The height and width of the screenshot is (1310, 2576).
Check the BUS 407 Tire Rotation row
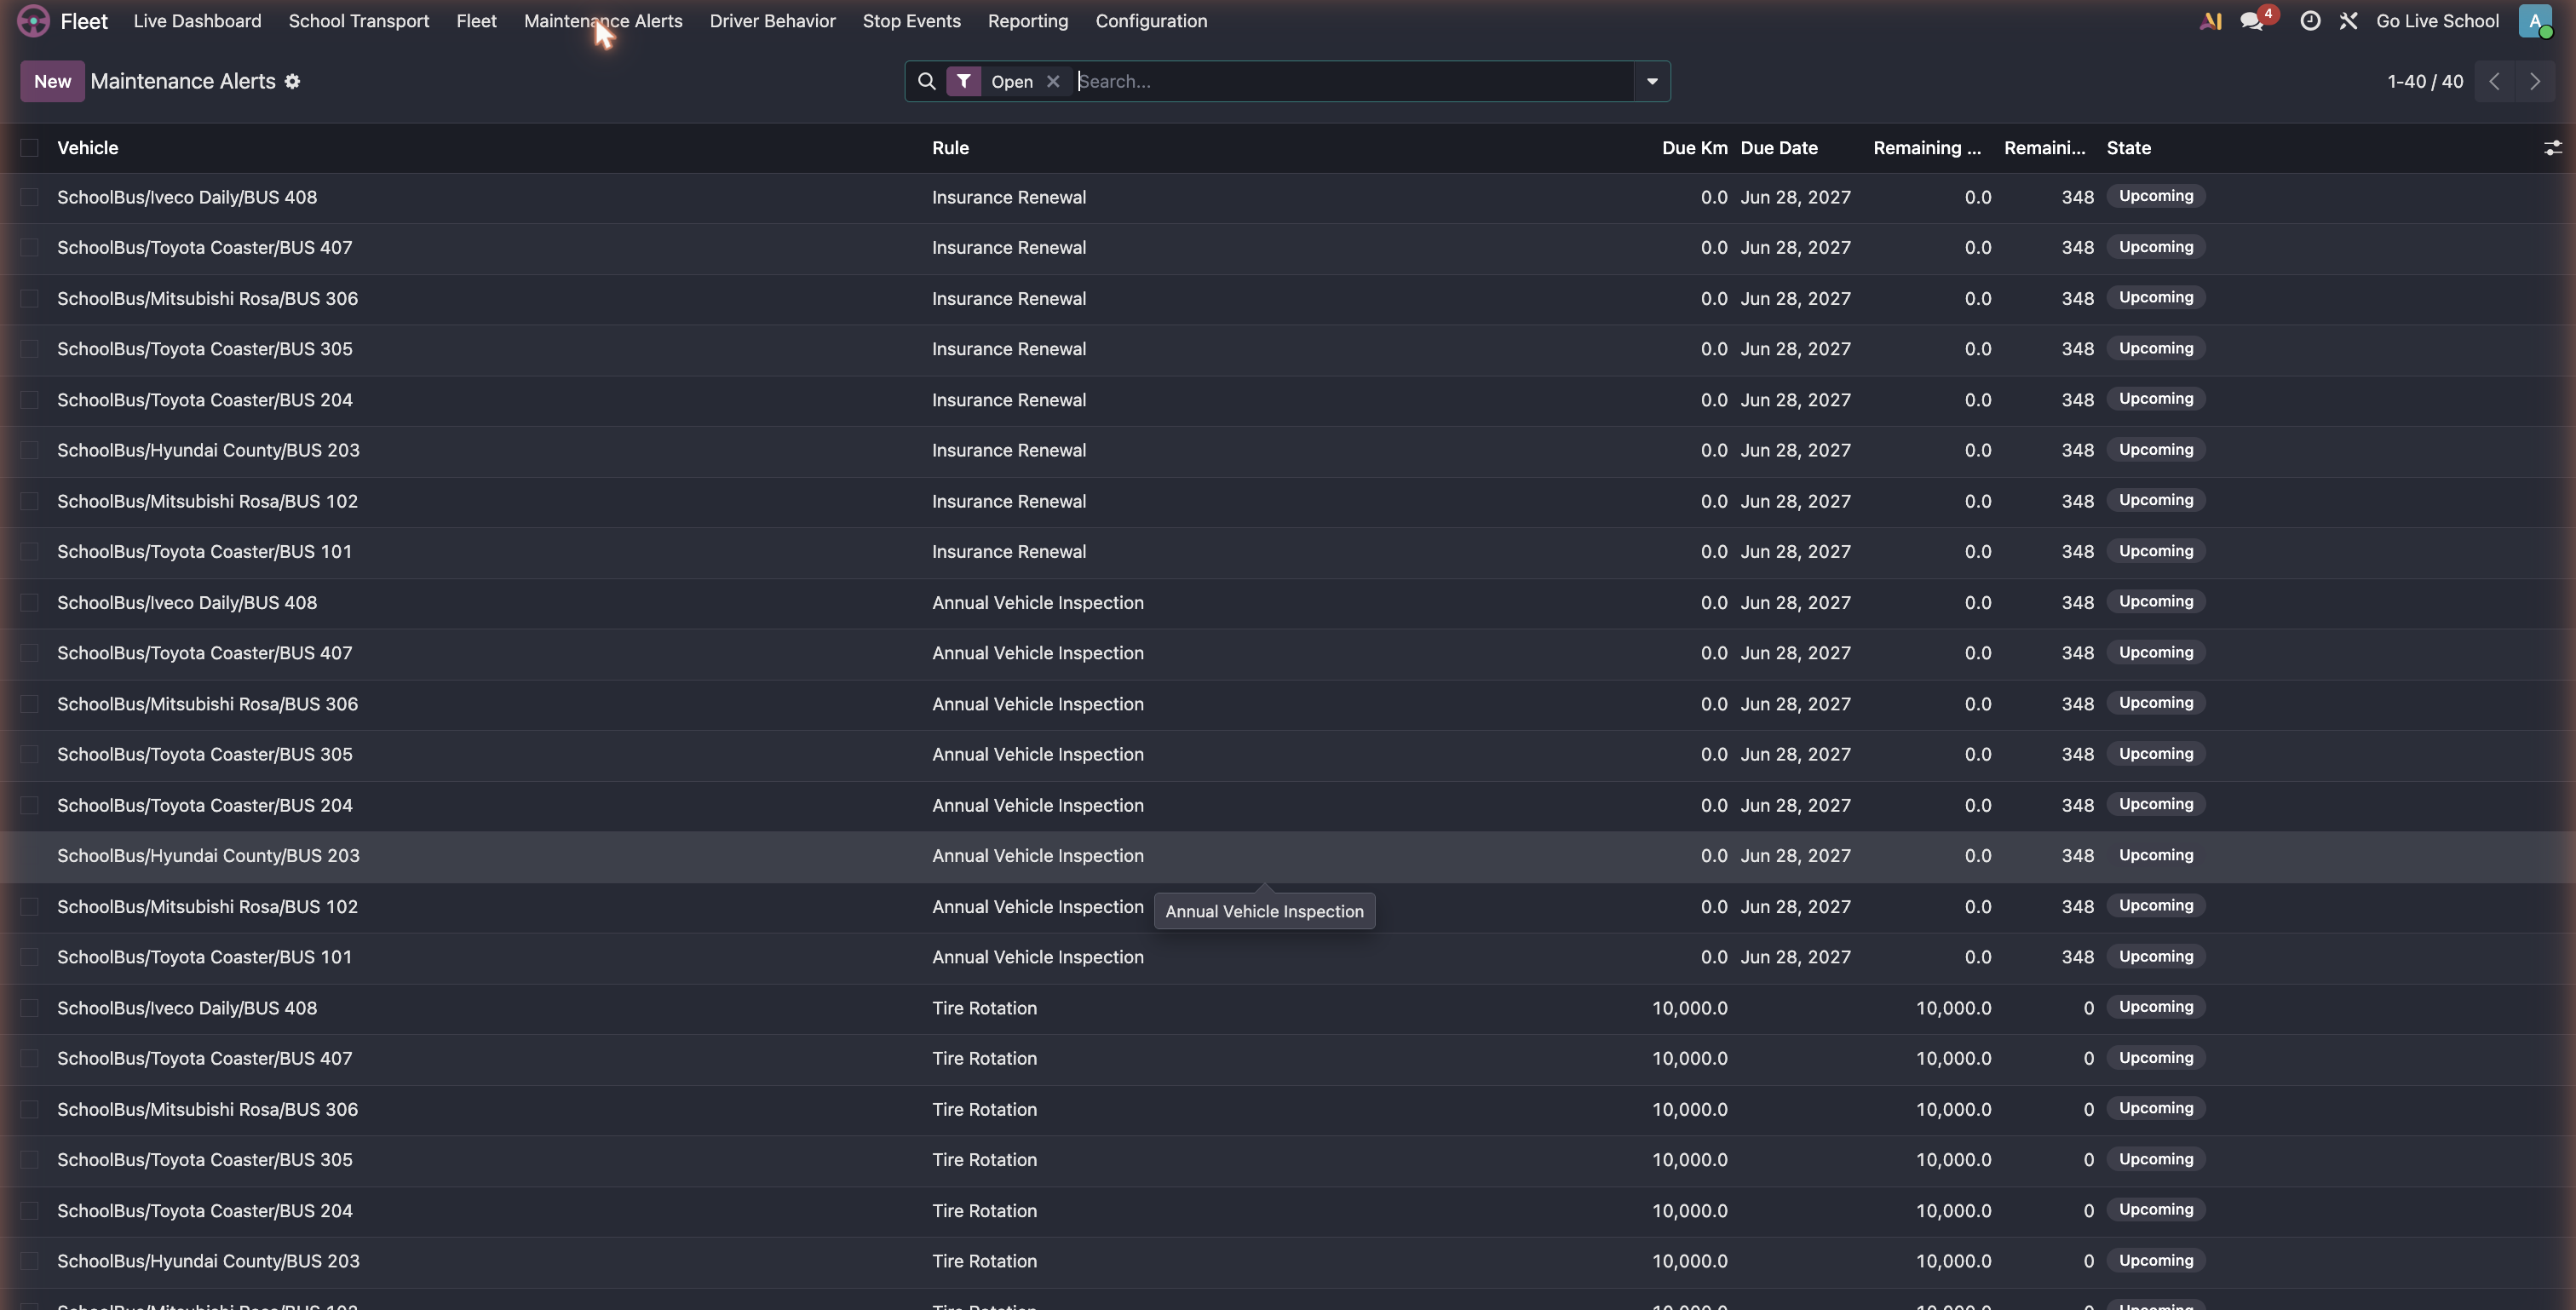click(29, 1058)
